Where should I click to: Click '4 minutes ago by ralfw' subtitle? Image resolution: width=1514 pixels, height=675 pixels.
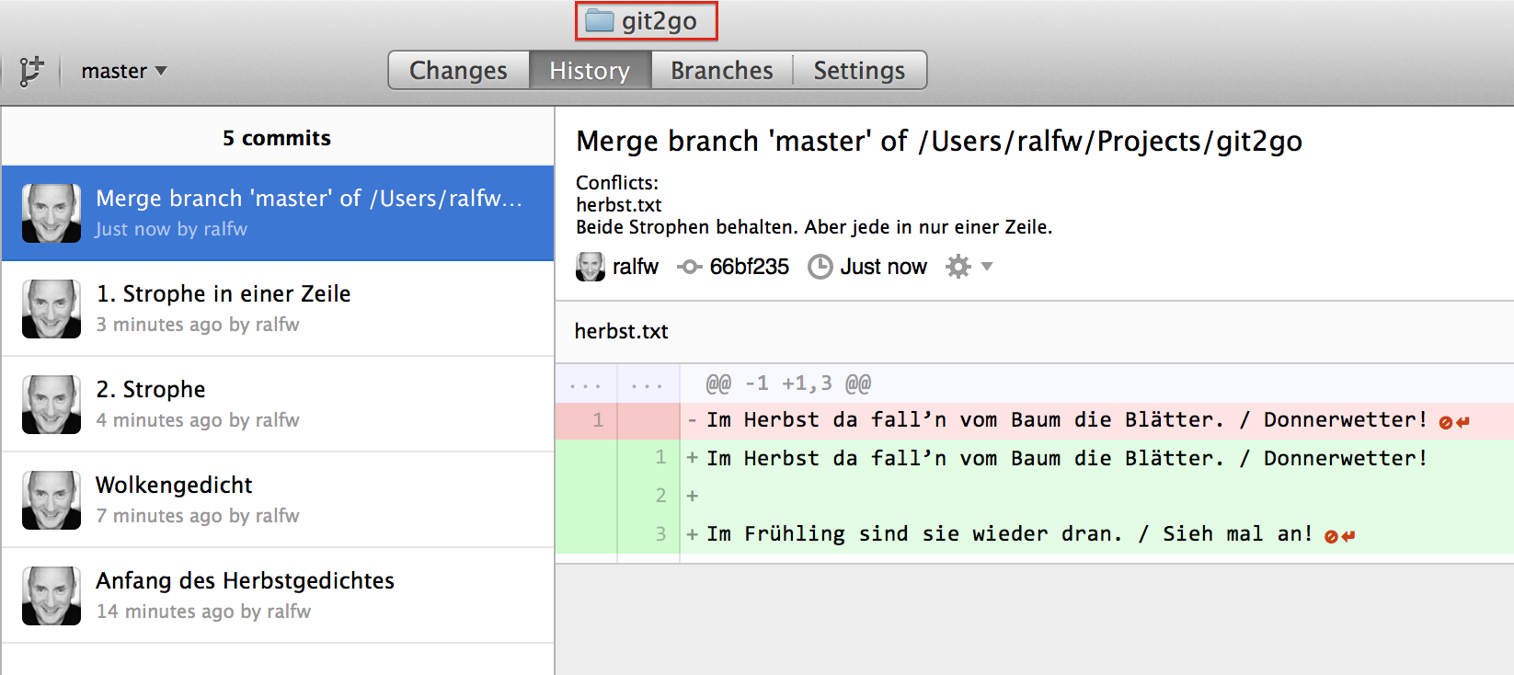tap(198, 420)
